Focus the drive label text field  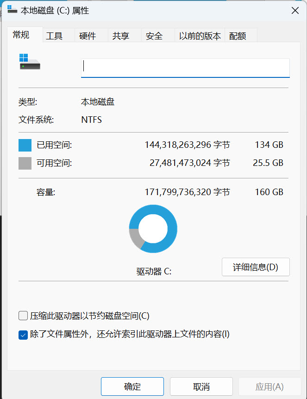coord(185,68)
